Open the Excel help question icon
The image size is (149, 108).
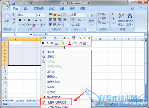pos(132,9)
